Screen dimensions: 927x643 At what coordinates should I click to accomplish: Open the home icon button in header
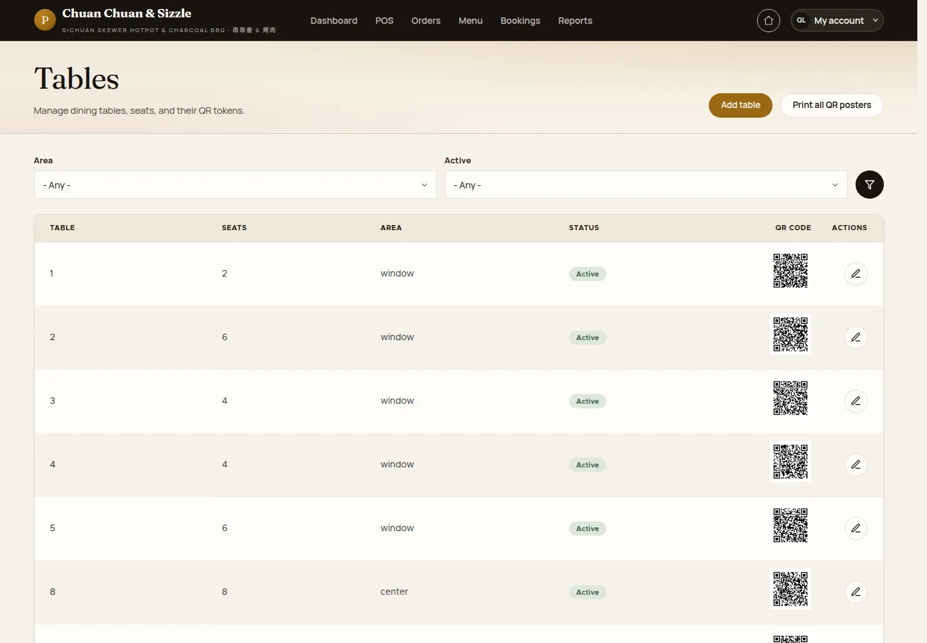click(x=768, y=21)
